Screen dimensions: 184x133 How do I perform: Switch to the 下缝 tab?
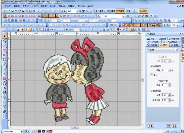pos(151,39)
